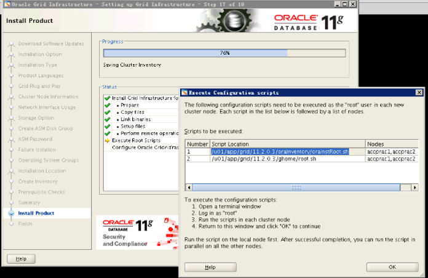Click the Script Location column header
This screenshot has height=278, width=428.
click(x=288, y=144)
